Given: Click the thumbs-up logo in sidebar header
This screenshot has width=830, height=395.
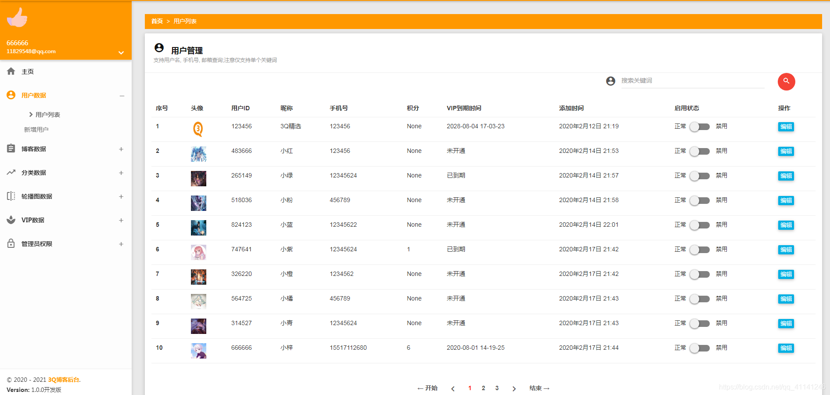Looking at the screenshot, I should pyautogui.click(x=17, y=18).
